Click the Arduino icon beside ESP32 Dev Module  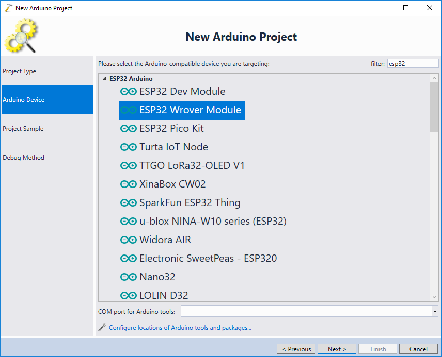click(129, 91)
